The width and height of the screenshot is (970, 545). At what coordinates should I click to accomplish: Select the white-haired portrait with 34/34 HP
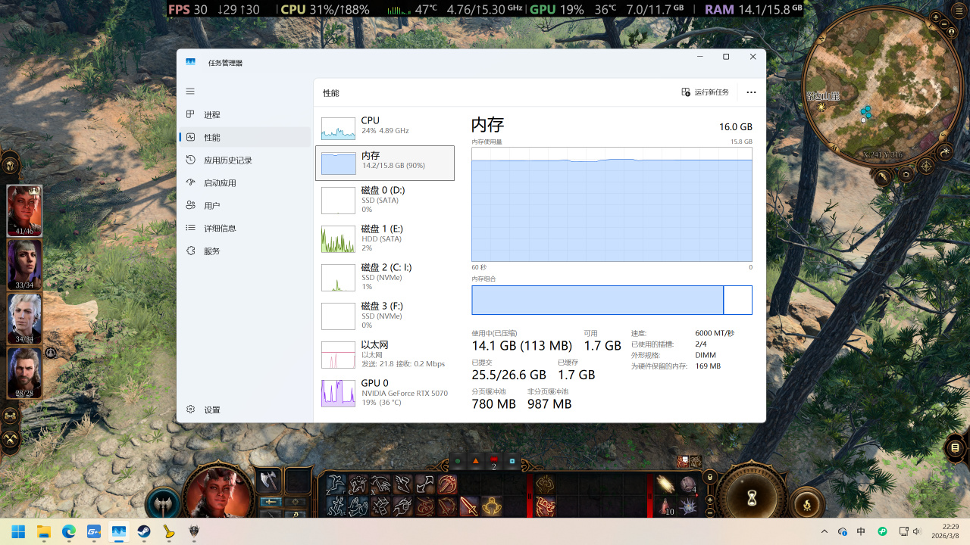click(24, 319)
